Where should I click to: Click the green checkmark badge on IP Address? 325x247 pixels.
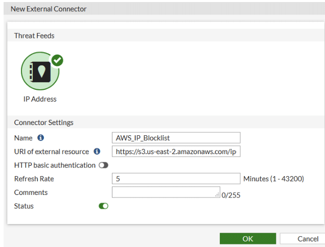[57, 60]
